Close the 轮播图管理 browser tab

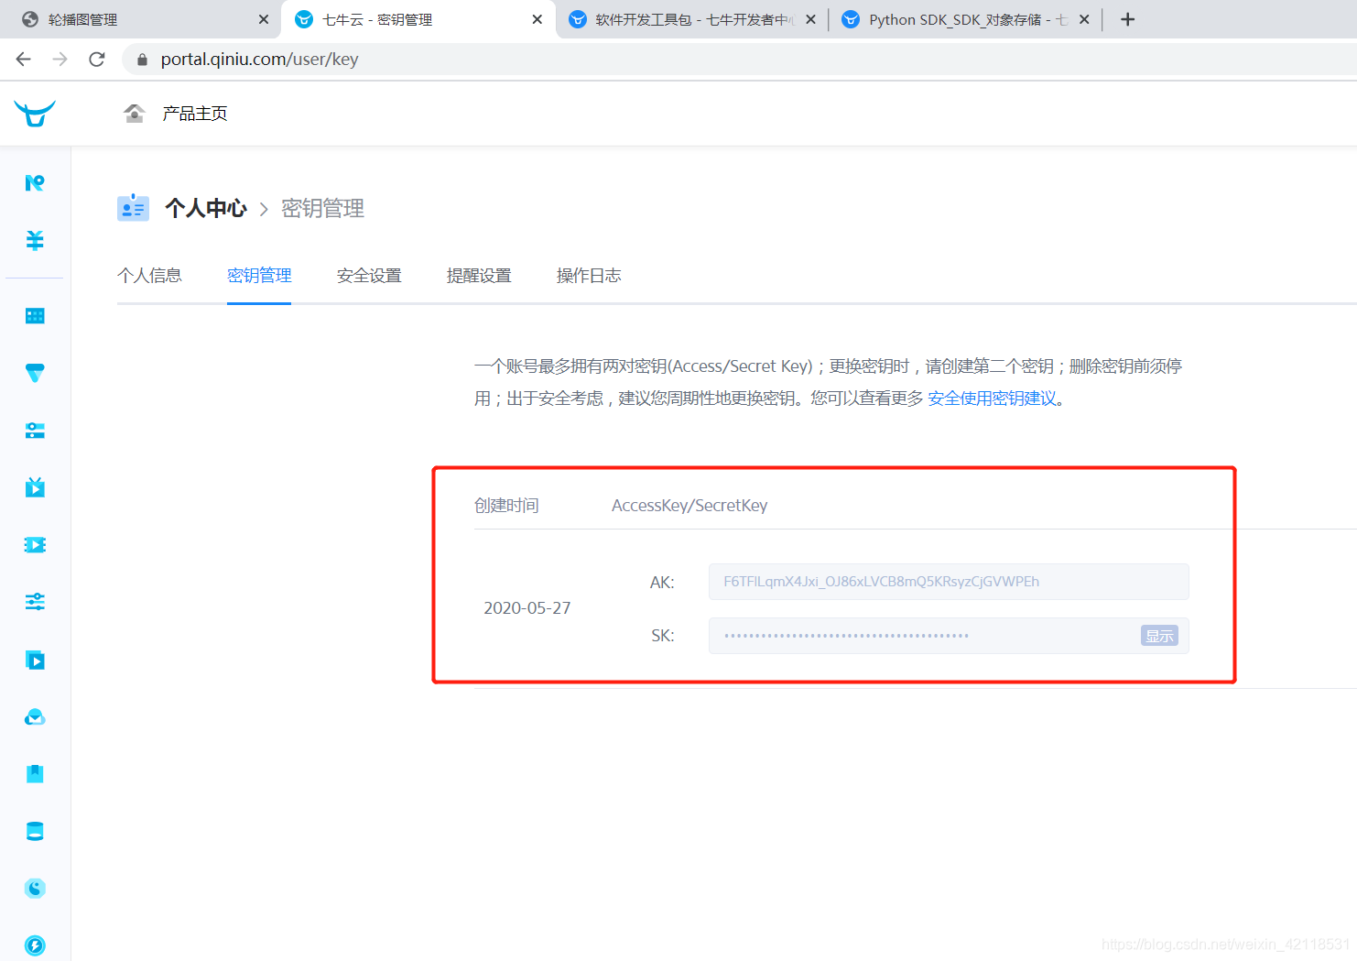[x=264, y=19]
